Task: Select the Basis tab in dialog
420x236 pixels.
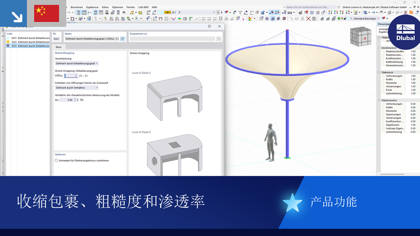Action: 58,47
